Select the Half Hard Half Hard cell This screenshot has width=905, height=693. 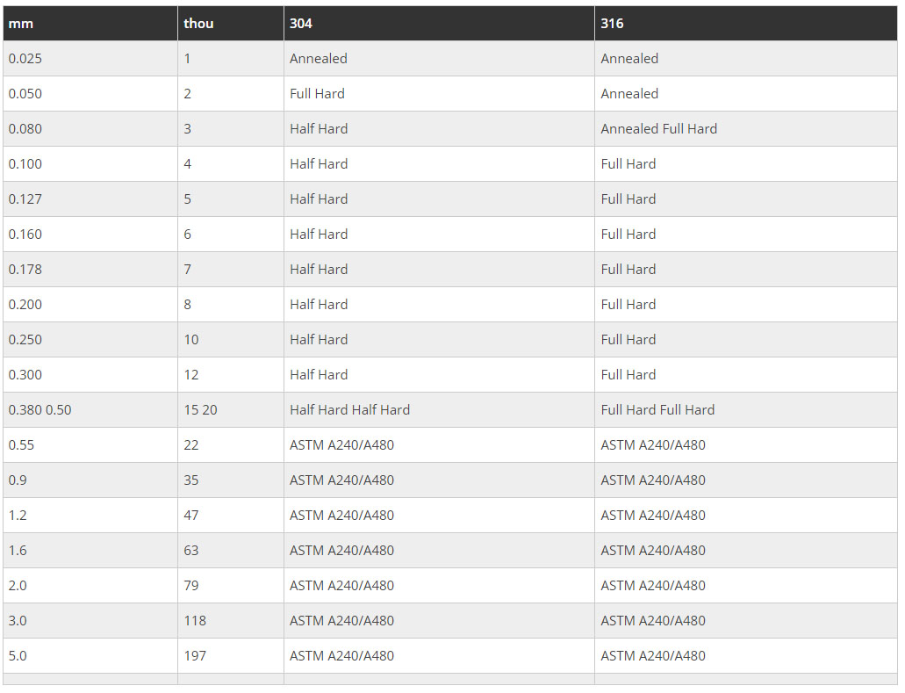pyautogui.click(x=349, y=410)
